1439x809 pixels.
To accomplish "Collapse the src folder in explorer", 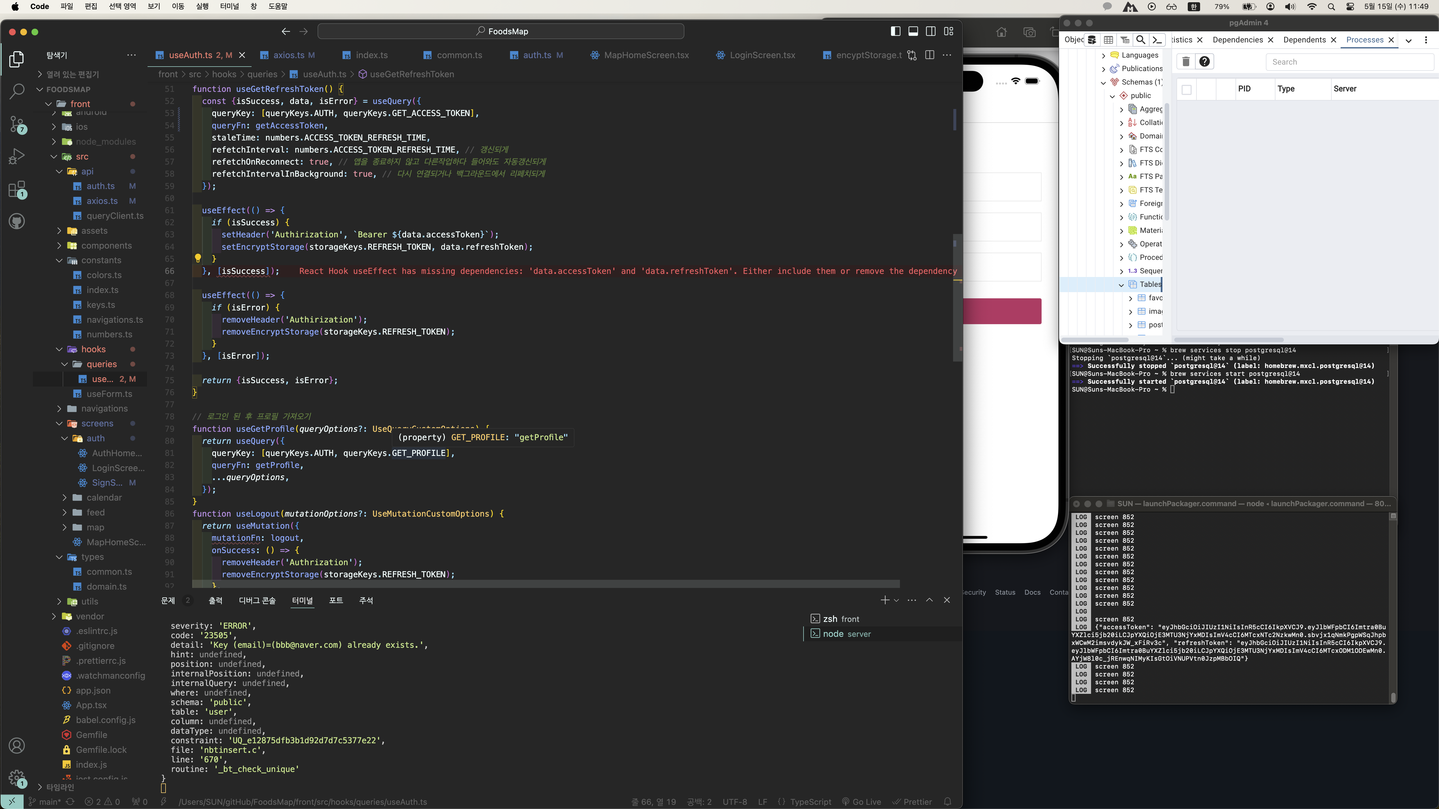I will (54, 157).
